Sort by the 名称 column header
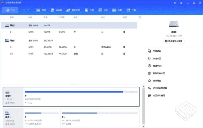The image size is (203, 128). tap(12, 17)
